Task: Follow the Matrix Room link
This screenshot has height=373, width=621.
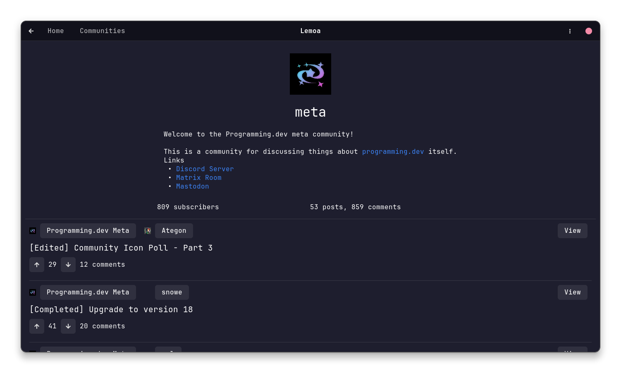Action: coord(198,178)
